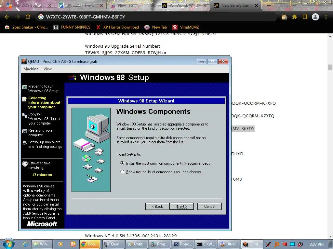Open the Chrome profile avatar

(315, 17)
